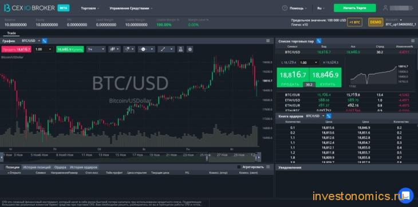This screenshot has height=207, width=418.
Task: Open the Торговля menu
Action: point(90,8)
